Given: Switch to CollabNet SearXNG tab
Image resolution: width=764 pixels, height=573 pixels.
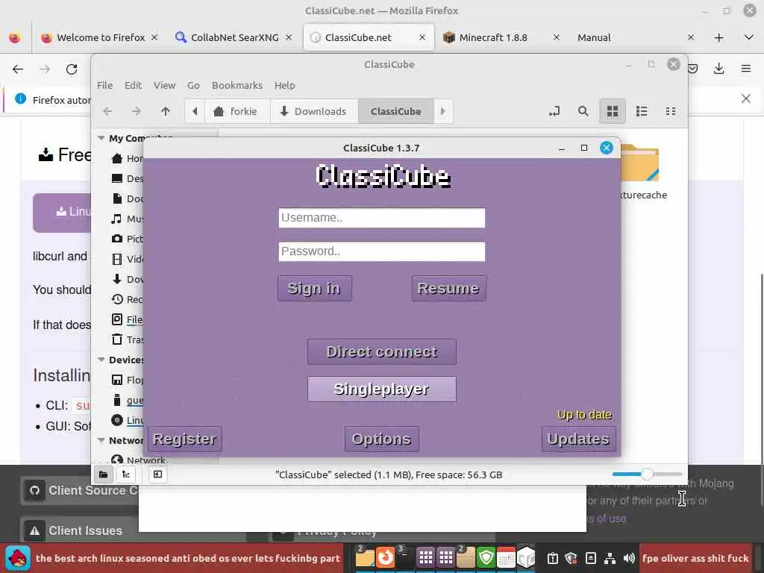Looking at the screenshot, I should point(234,37).
